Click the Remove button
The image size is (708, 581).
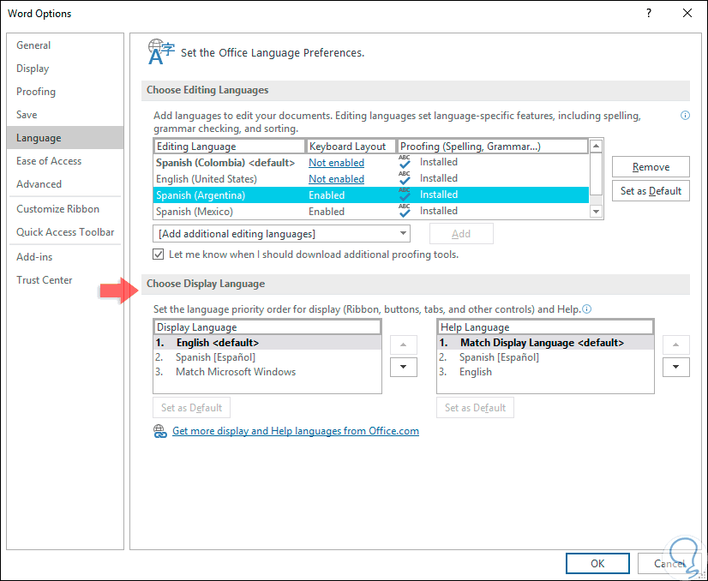point(651,167)
